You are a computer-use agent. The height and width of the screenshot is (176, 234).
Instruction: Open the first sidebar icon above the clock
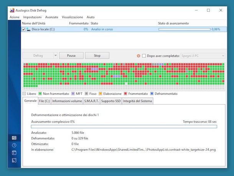14,138
